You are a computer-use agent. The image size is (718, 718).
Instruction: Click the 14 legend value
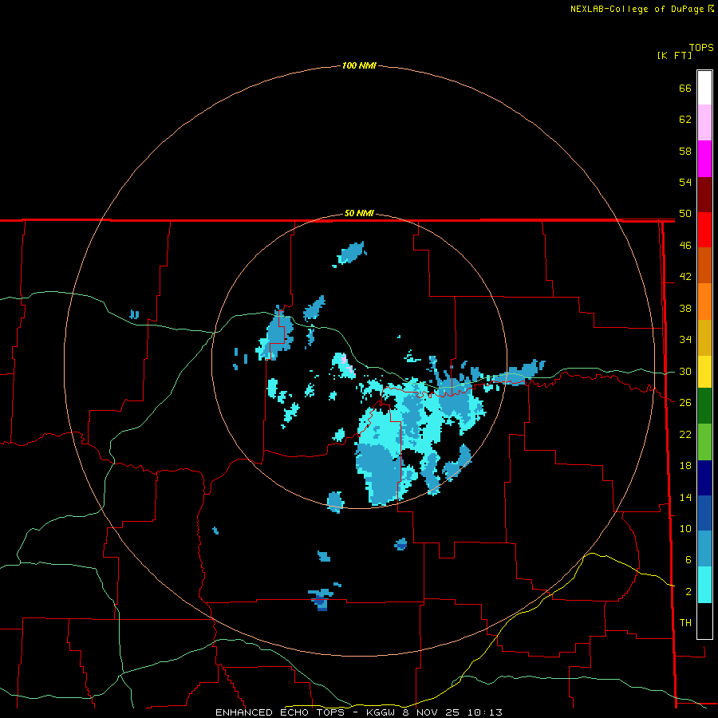685,497
